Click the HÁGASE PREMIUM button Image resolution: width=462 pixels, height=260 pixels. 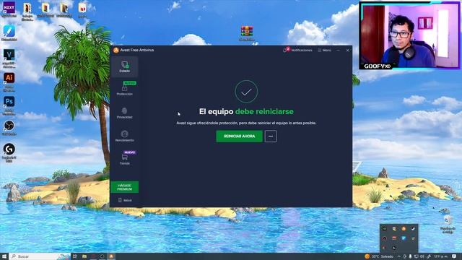pos(125,187)
